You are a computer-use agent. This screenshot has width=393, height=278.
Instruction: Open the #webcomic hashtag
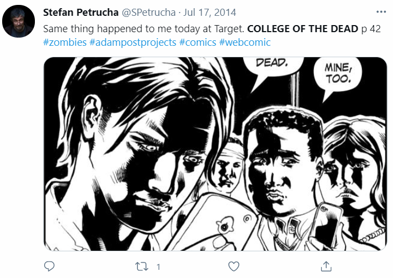(x=245, y=42)
